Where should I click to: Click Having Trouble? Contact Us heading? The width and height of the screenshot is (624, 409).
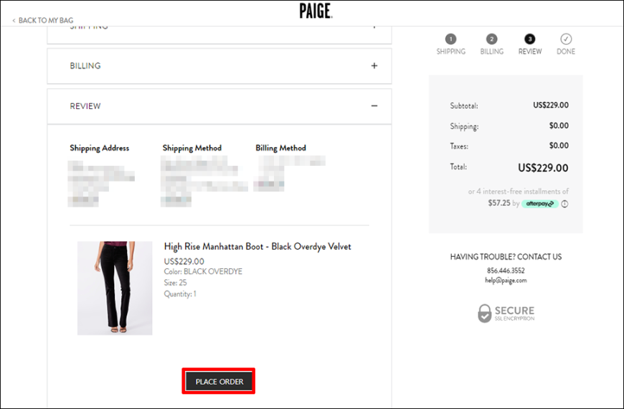506,257
